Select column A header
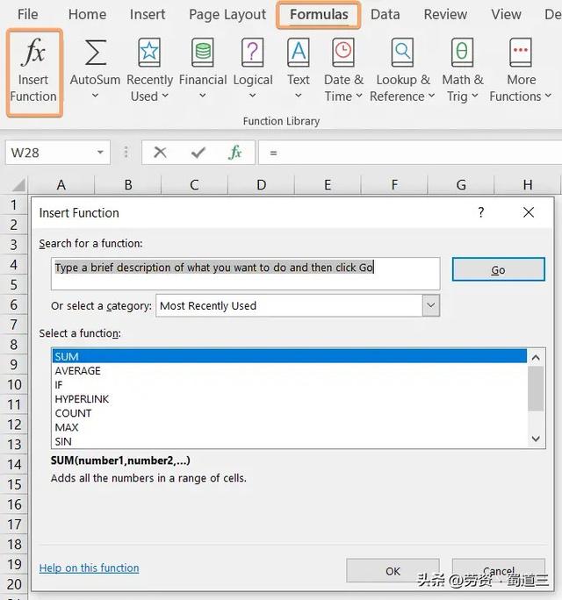Image resolution: width=562 pixels, height=600 pixels. point(61,185)
